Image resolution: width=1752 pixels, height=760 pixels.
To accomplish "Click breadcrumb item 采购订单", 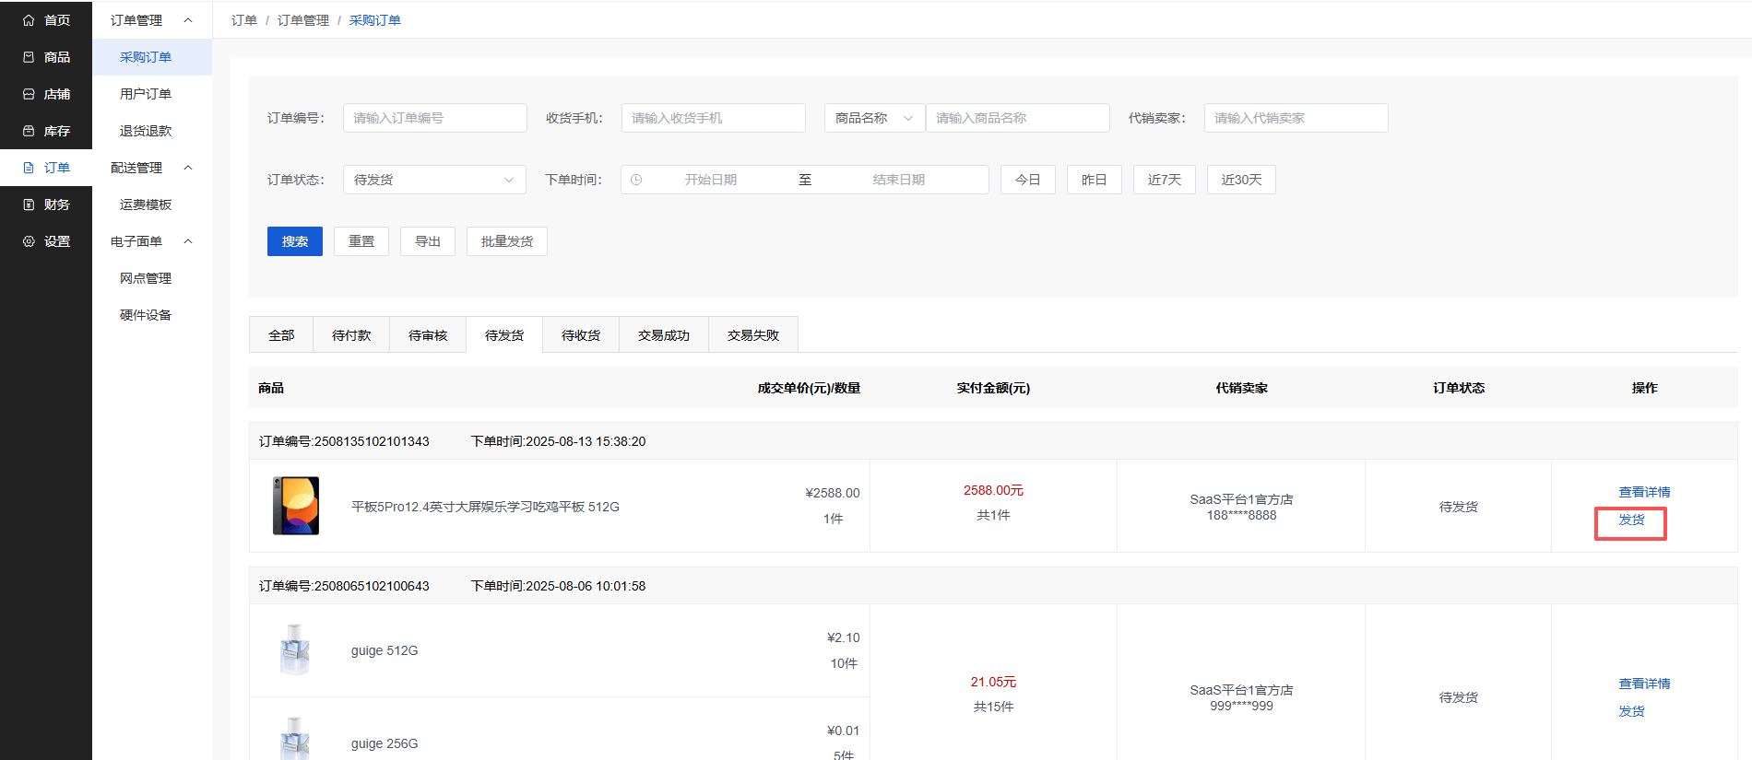I will (375, 20).
